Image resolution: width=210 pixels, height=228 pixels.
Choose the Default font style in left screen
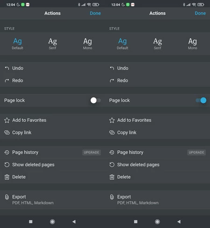(x=17, y=44)
